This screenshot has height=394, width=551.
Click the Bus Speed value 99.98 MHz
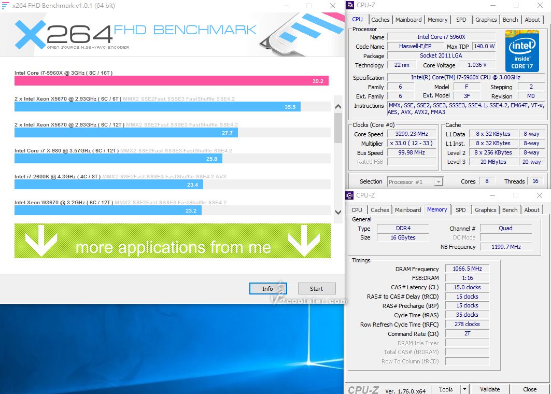coord(412,152)
